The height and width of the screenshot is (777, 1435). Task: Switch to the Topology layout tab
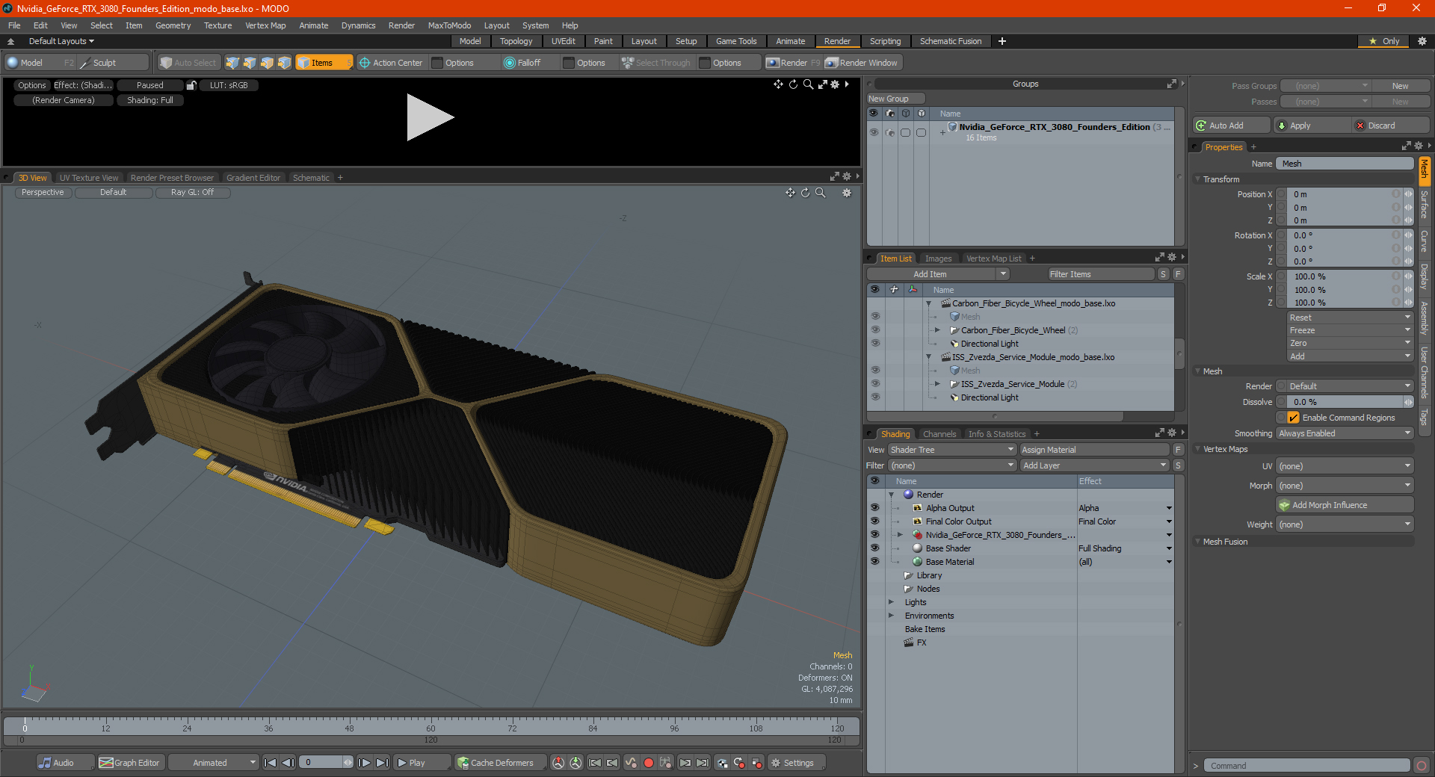coord(516,41)
